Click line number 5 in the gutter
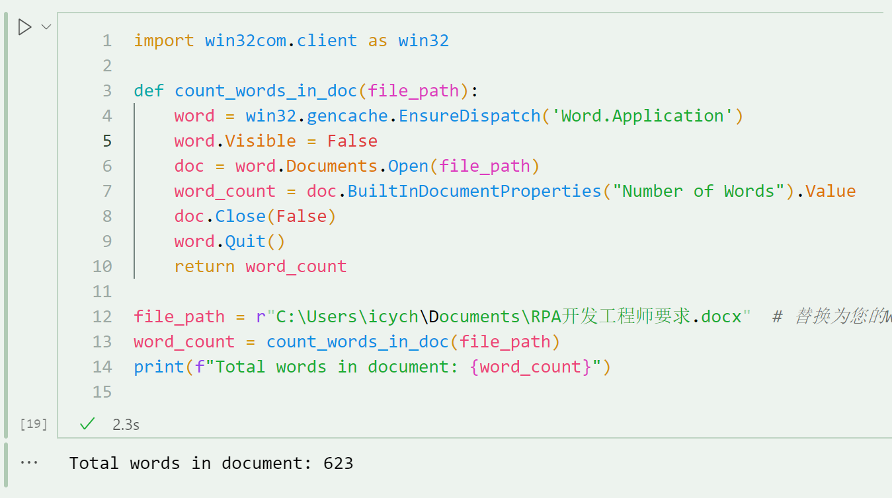Viewport: 892px width, 498px height. pyautogui.click(x=107, y=141)
